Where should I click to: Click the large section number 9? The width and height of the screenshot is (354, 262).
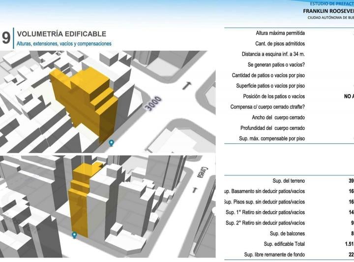coord(6,37)
